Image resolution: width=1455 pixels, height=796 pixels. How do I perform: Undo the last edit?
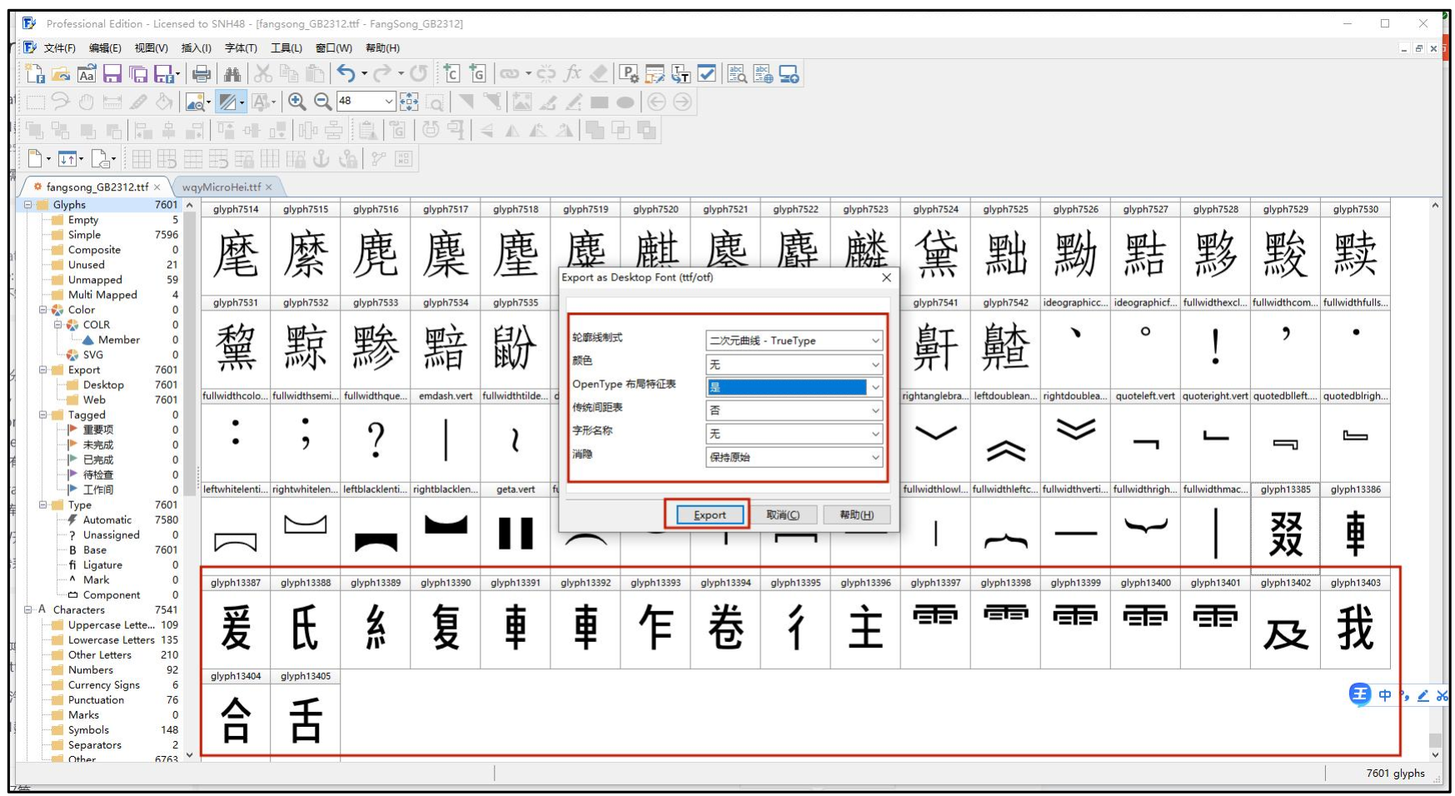(x=348, y=73)
